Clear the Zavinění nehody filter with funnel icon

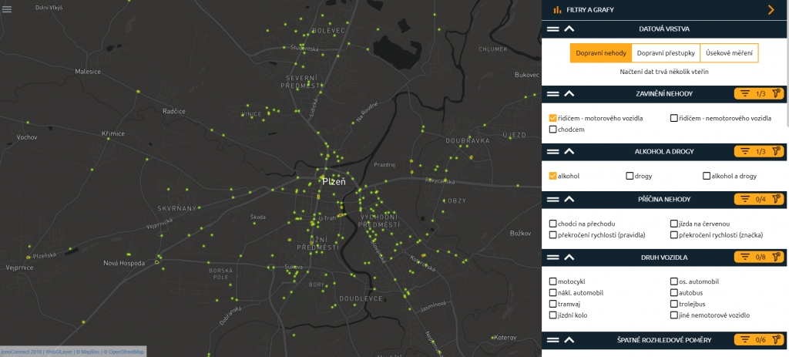pyautogui.click(x=777, y=93)
